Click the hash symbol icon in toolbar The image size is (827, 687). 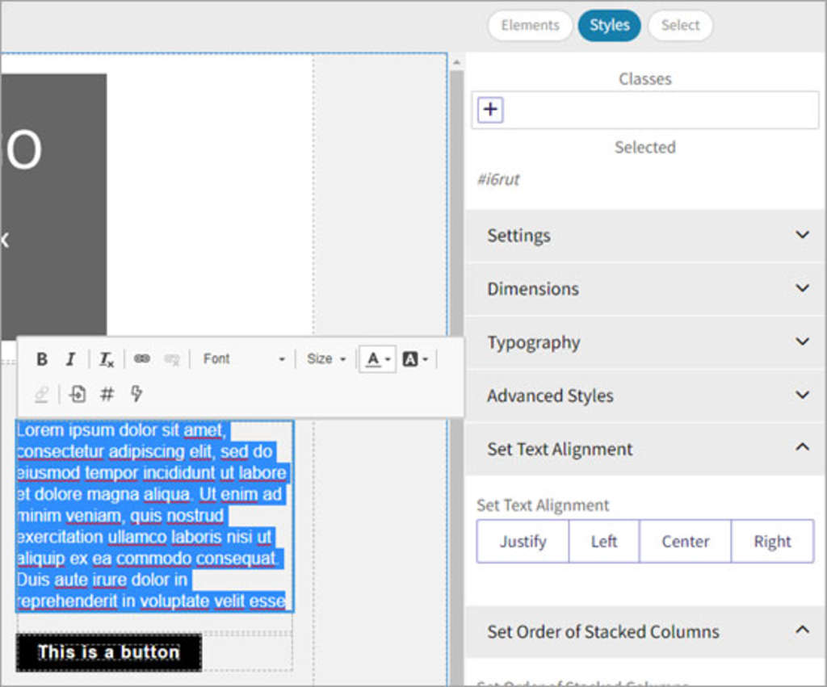107,394
